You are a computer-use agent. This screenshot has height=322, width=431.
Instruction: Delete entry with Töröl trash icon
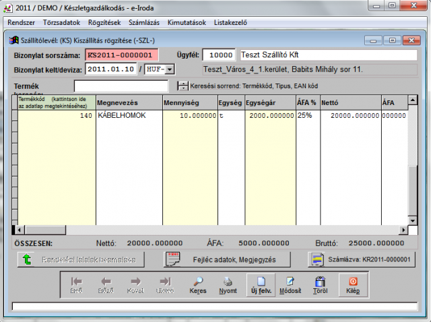point(320,285)
